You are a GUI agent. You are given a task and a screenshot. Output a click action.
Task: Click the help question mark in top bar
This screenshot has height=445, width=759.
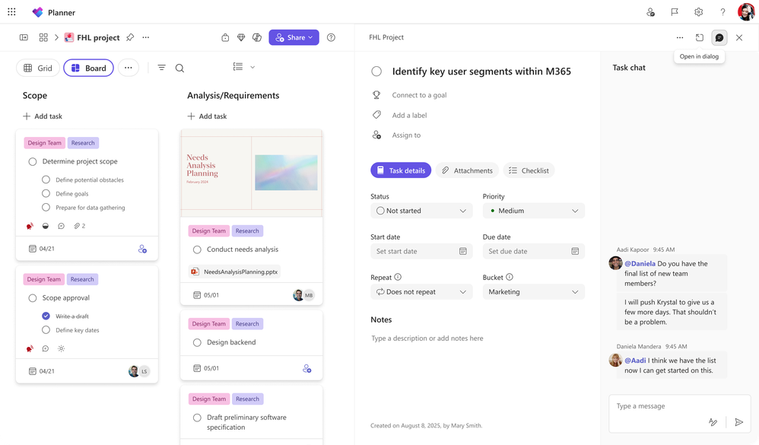[722, 12]
